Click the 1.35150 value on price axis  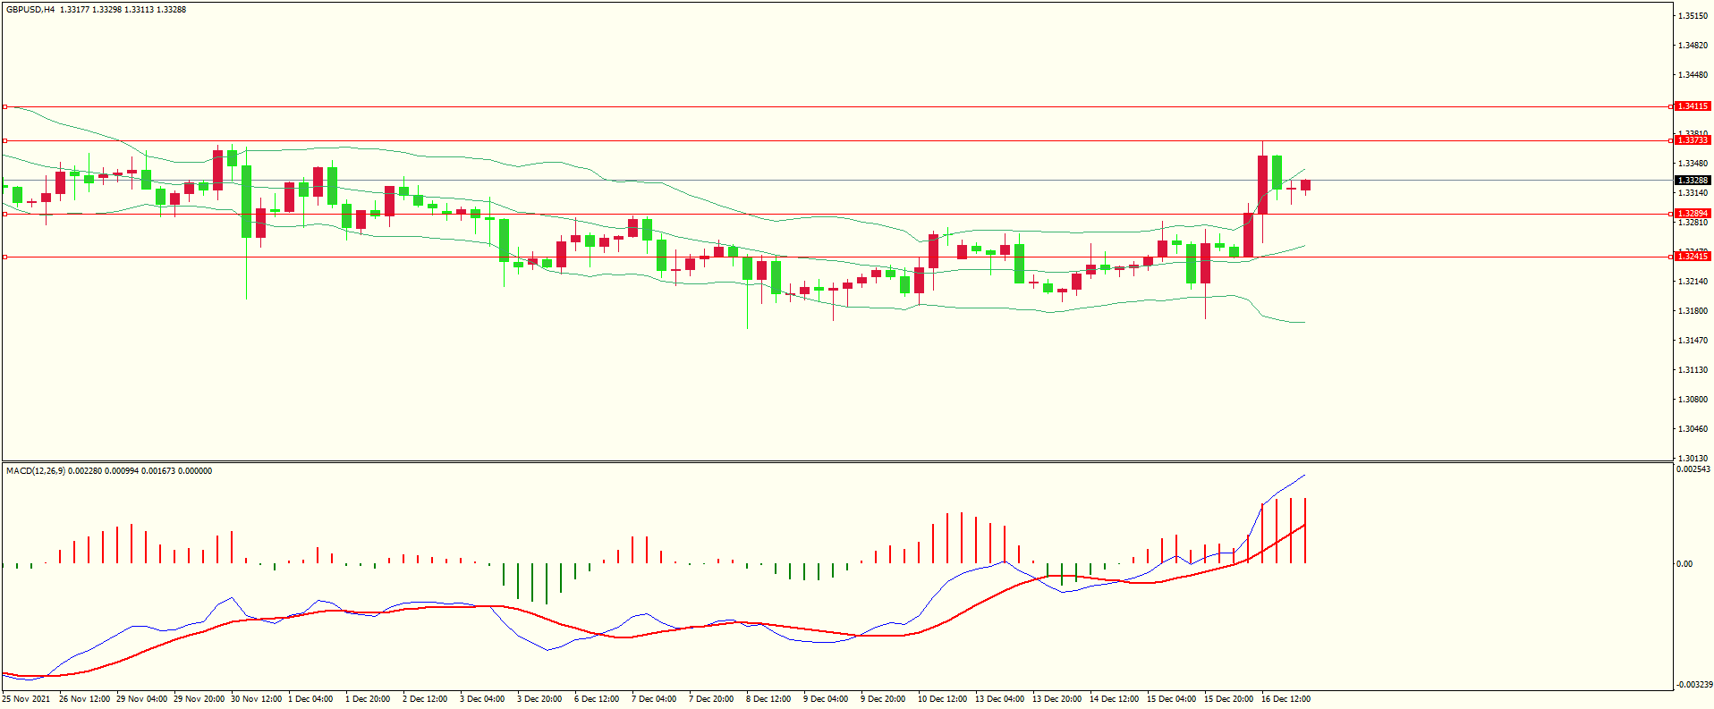1693,16
